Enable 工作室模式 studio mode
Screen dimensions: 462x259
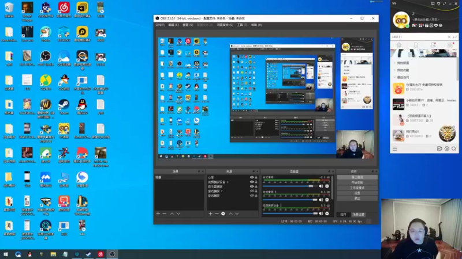357,188
